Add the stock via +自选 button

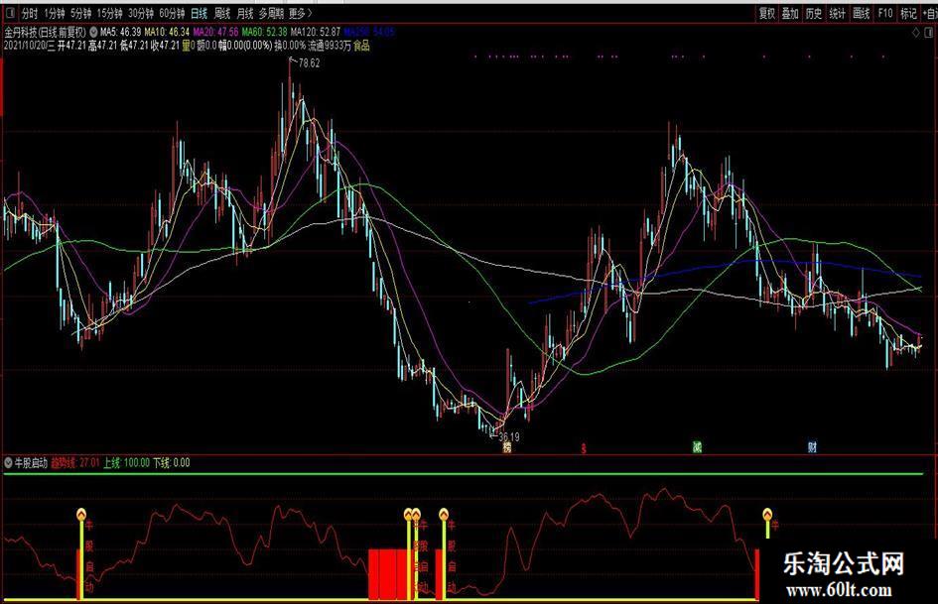click(x=929, y=13)
